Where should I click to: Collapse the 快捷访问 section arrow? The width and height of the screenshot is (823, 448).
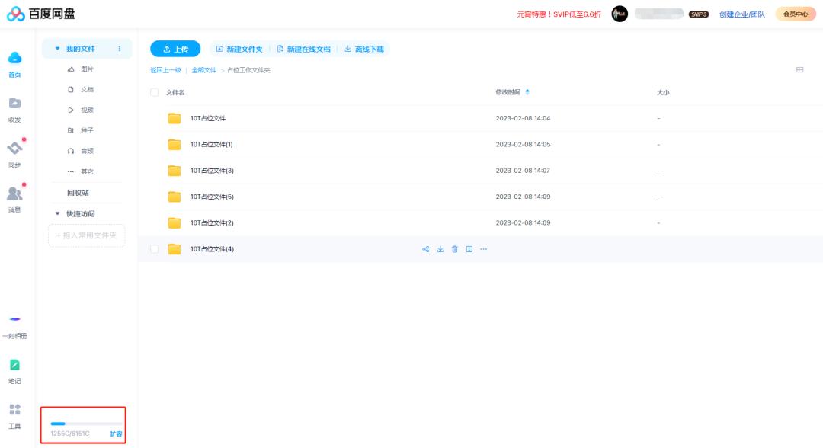click(x=57, y=213)
